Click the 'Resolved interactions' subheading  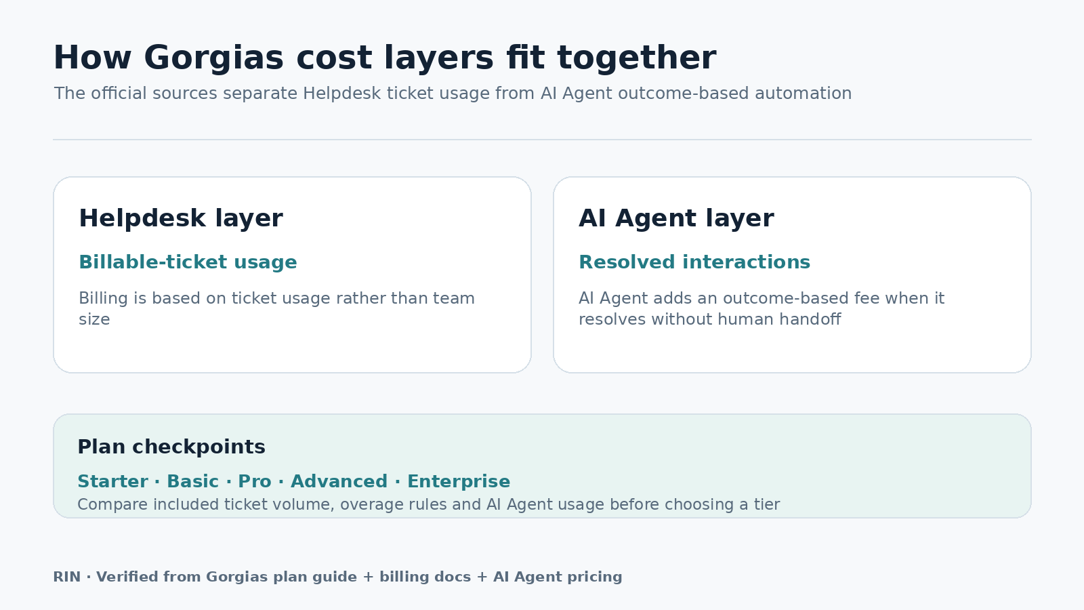(x=694, y=262)
